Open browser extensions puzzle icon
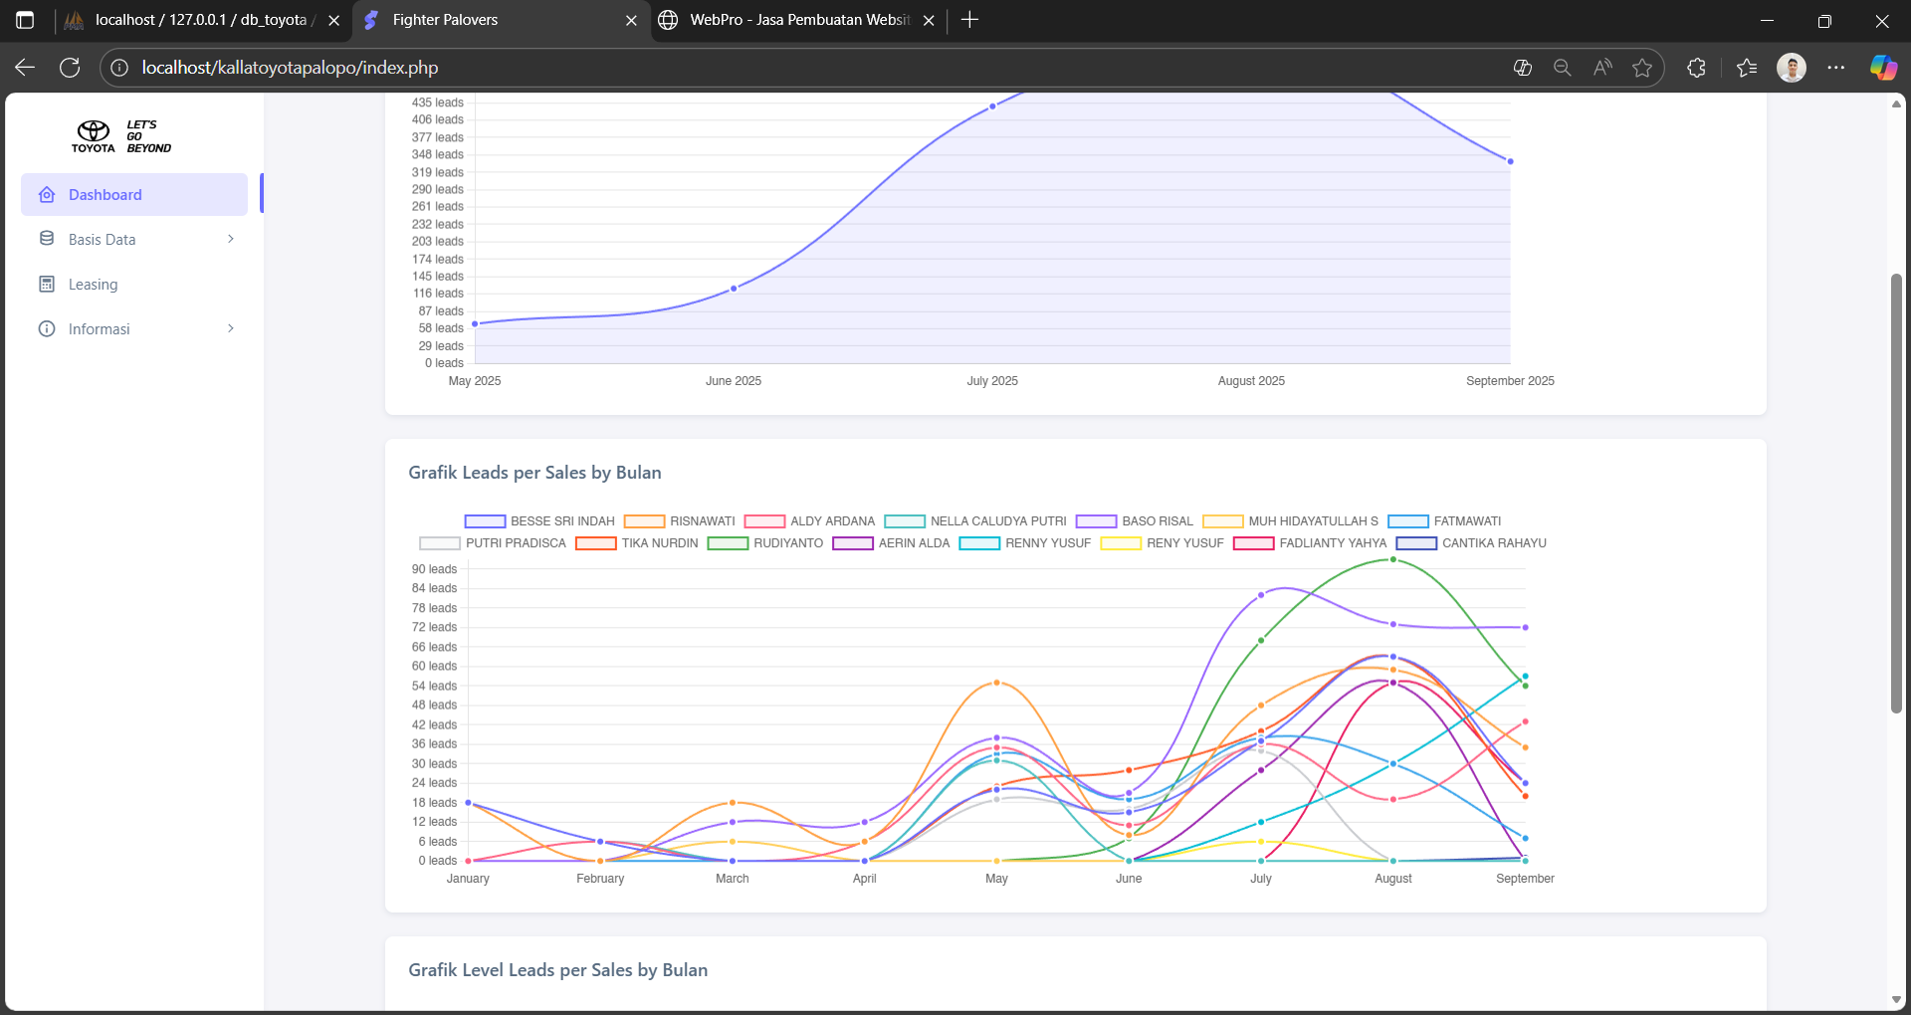 (x=1697, y=68)
